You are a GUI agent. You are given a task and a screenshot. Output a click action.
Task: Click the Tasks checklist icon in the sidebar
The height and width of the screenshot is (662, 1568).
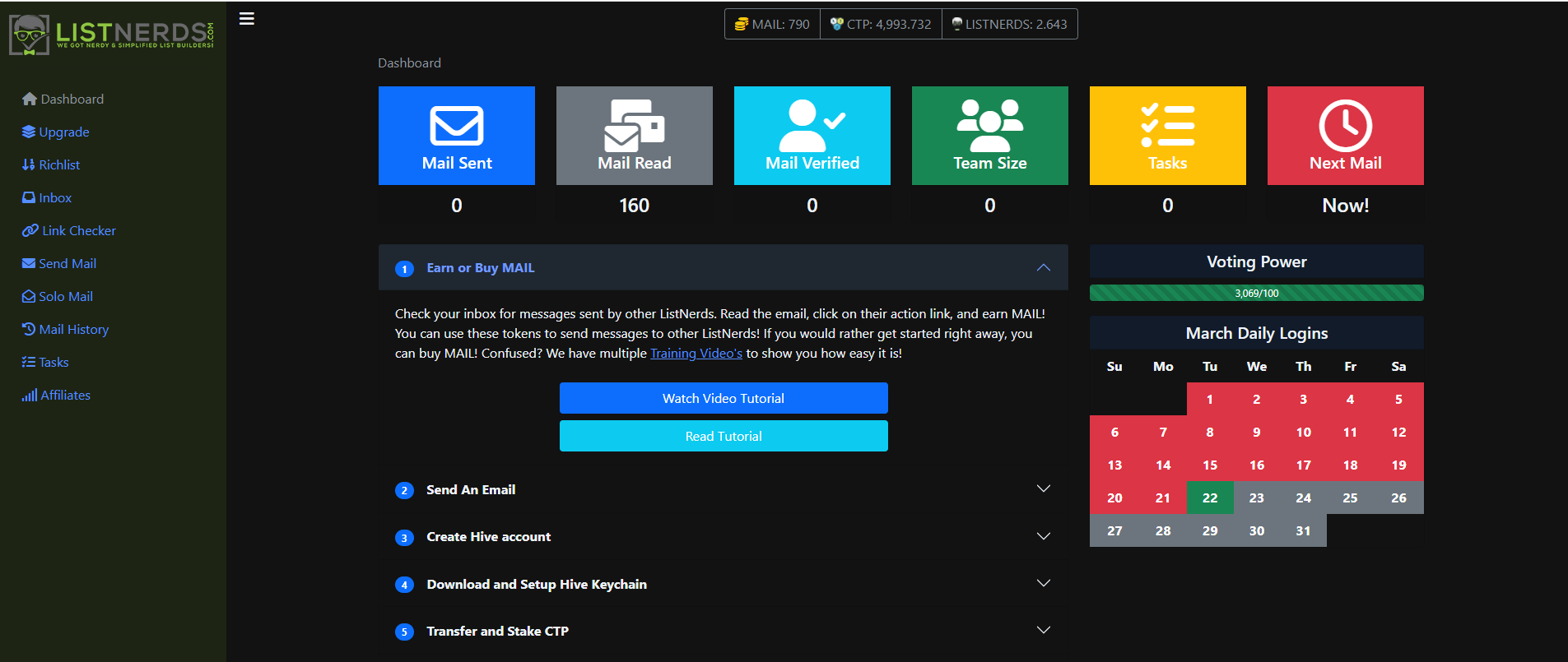pos(29,362)
